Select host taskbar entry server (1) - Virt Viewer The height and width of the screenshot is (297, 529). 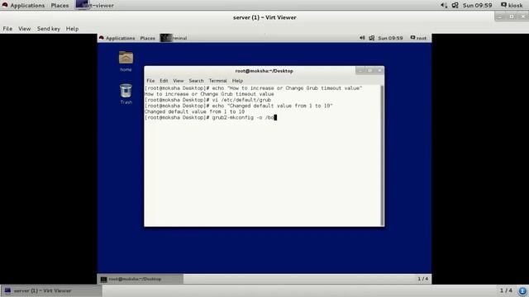pyautogui.click(x=51, y=290)
